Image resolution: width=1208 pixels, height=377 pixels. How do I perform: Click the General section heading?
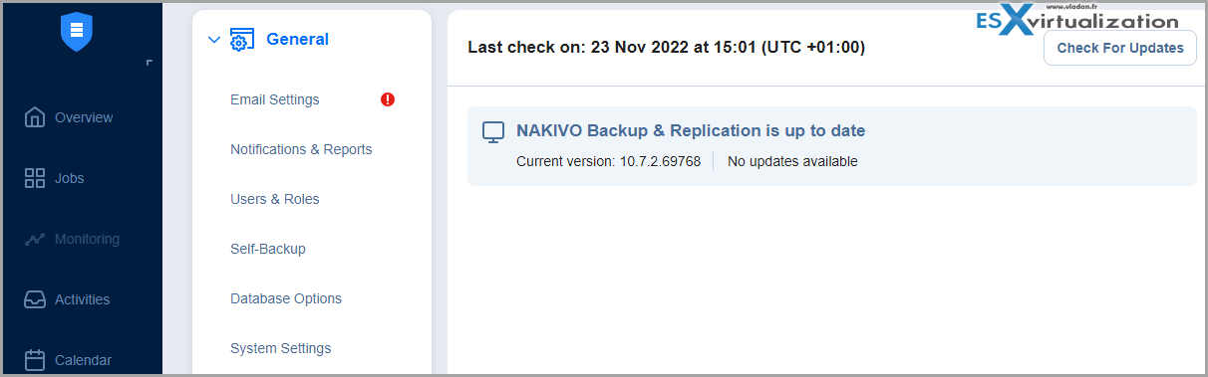click(297, 40)
